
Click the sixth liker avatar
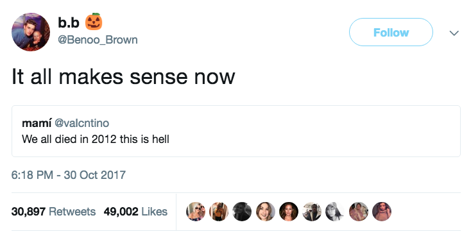[312, 212]
